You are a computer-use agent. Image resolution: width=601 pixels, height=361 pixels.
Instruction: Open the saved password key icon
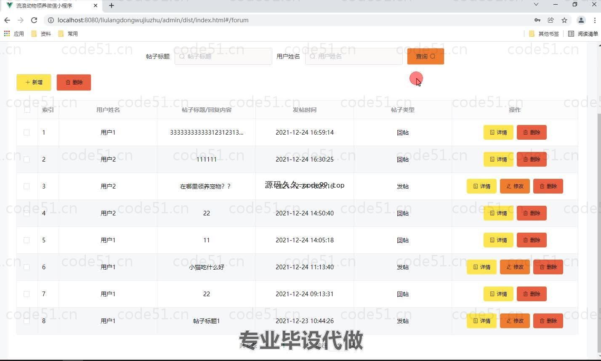pos(537,20)
